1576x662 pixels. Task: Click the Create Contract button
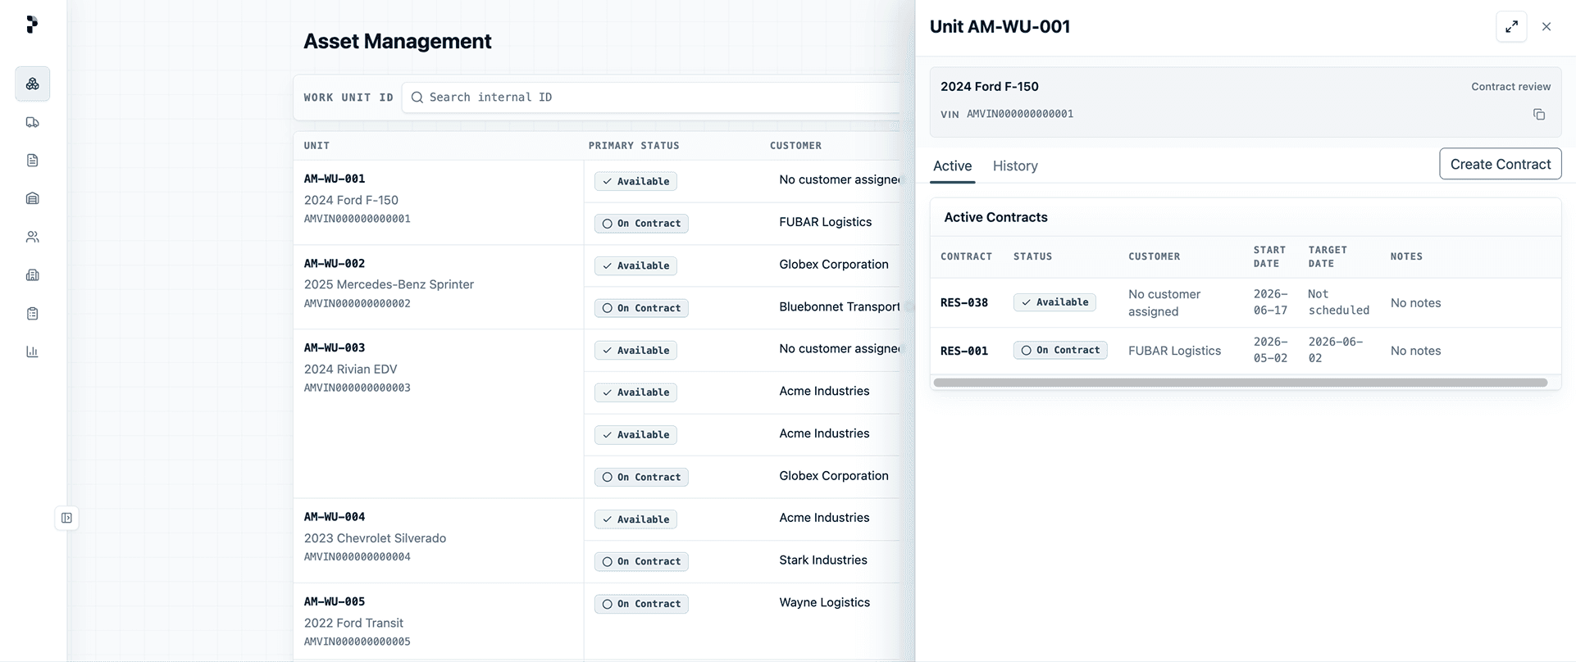coord(1500,164)
